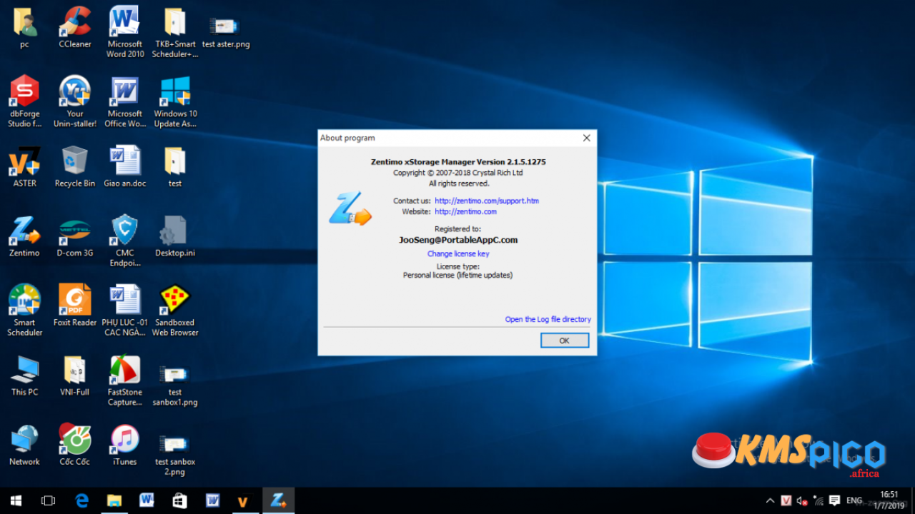This screenshot has height=514, width=915.
Task: Open File Explorer from the taskbar
Action: 114,500
